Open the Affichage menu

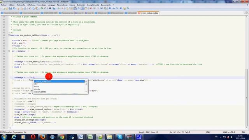(31, 5)
